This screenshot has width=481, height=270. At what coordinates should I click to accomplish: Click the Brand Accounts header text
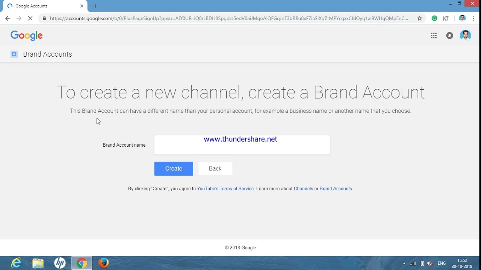47,54
